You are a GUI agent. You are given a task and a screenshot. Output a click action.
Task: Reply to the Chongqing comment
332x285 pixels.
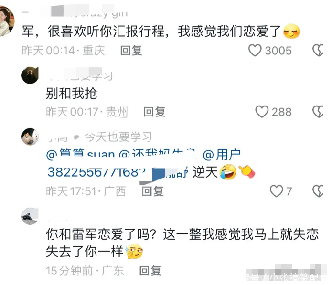pyautogui.click(x=131, y=51)
